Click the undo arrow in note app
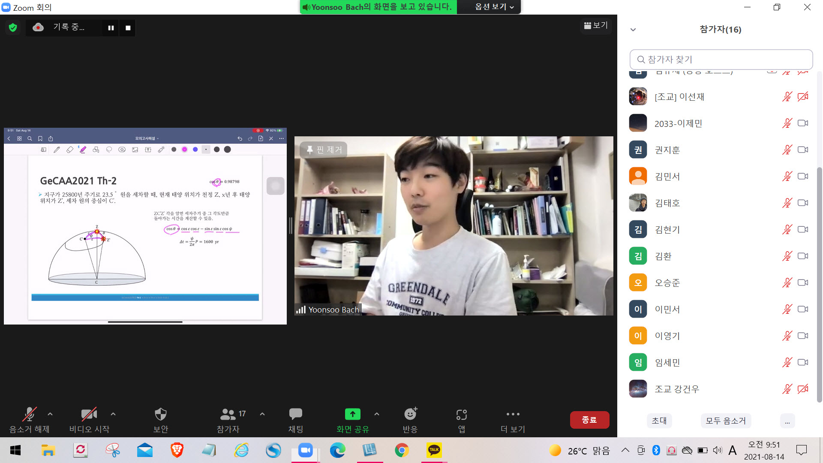Screen dimensions: 823x463 tap(240, 138)
